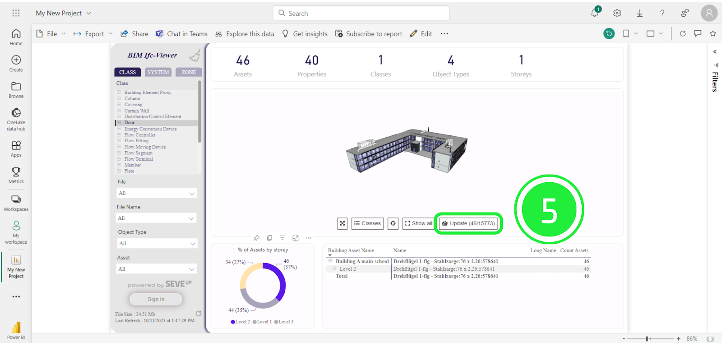Viewport: 722px width, 343px height.
Task: Open Create in left navigation
Action: (16, 64)
